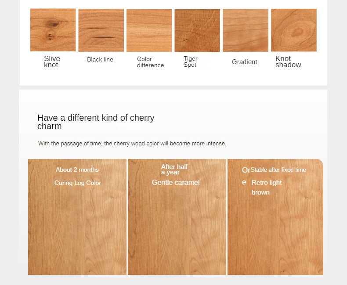The width and height of the screenshot is (347, 285).
Task: Select the Gradient wood sample image
Action: 245,30
